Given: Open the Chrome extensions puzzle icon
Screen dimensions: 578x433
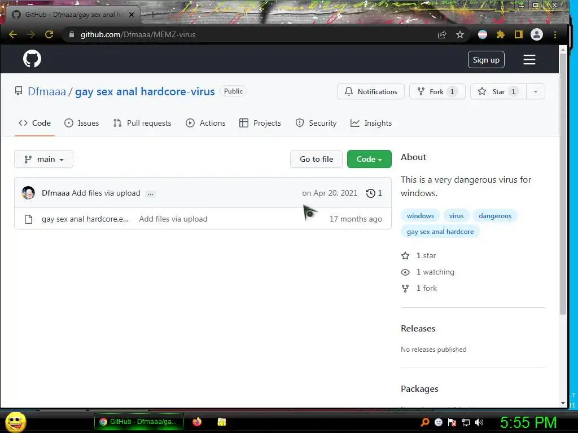Looking at the screenshot, I should (500, 34).
